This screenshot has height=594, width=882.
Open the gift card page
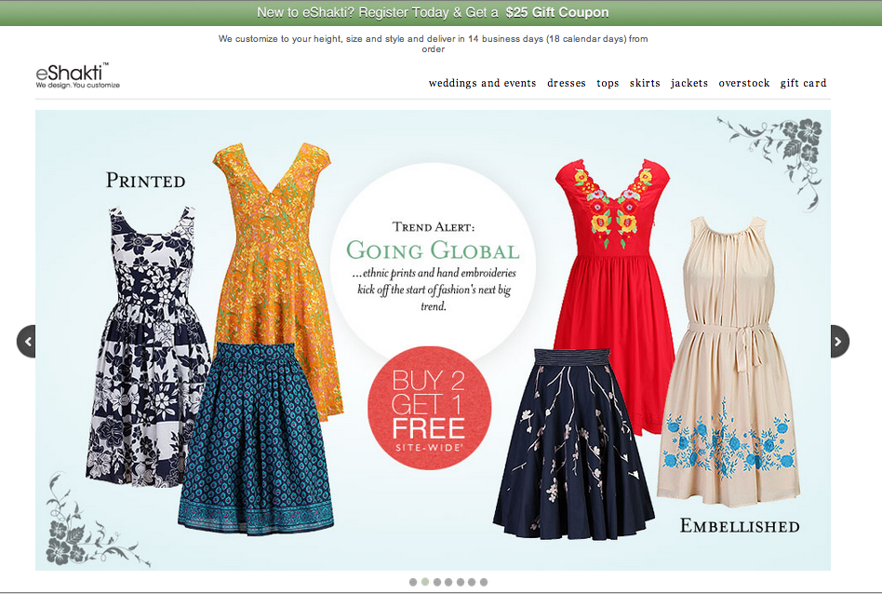803,83
